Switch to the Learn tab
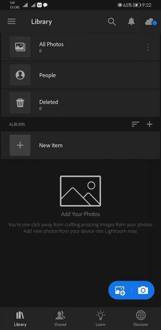Viewport: 161px width, 330px height. pos(101,319)
